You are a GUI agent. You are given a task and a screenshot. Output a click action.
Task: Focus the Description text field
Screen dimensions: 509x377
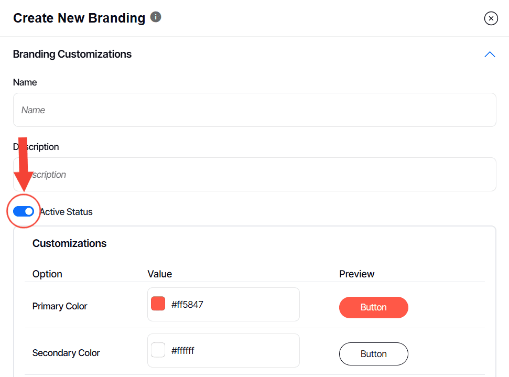(254, 175)
